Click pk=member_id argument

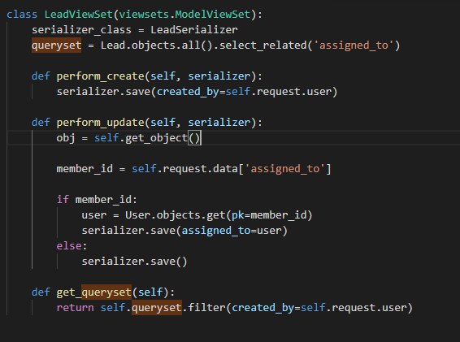pyautogui.click(x=269, y=215)
